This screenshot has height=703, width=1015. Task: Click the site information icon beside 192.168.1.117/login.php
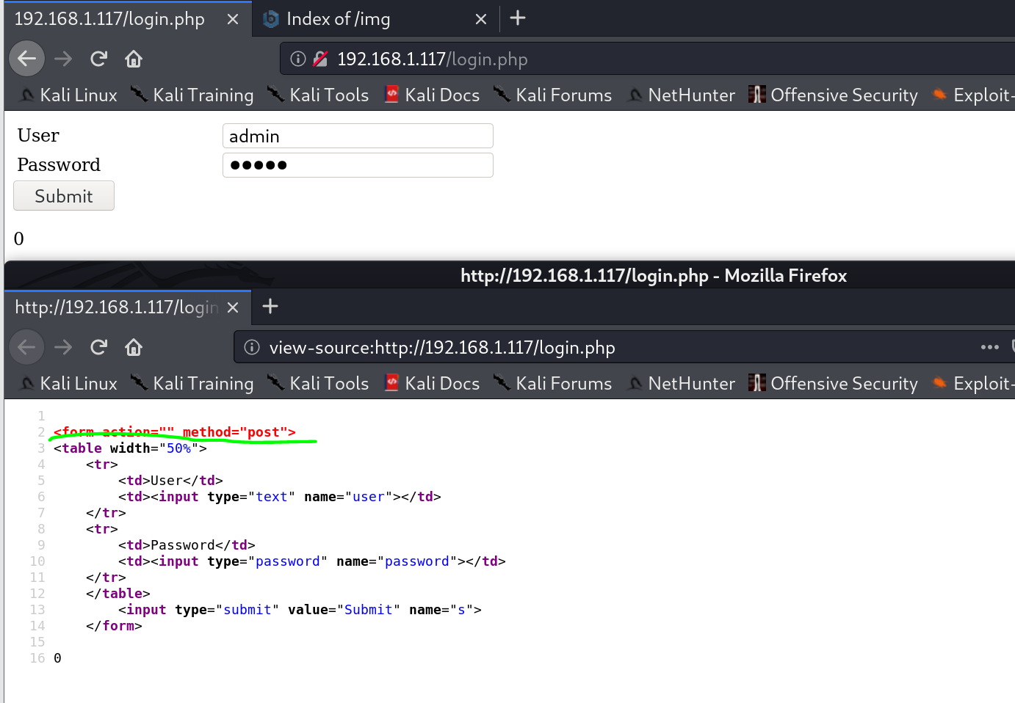click(x=297, y=59)
